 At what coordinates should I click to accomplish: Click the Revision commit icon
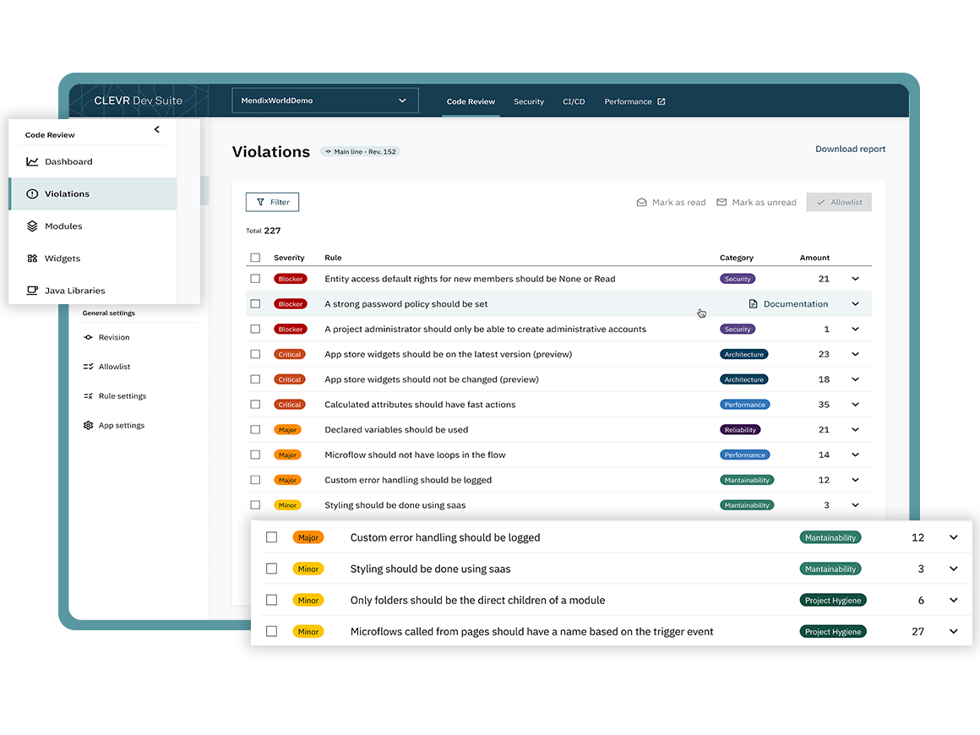click(x=88, y=337)
